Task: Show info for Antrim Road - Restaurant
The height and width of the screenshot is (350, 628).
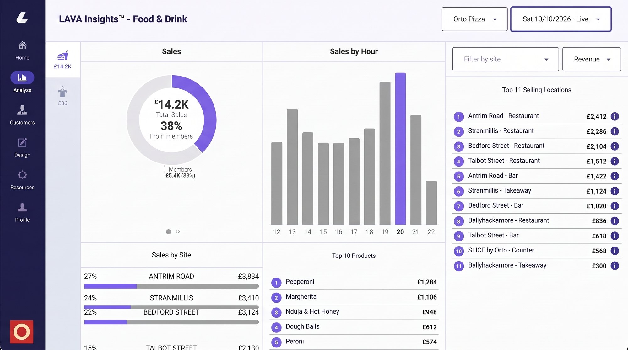Action: (x=615, y=116)
